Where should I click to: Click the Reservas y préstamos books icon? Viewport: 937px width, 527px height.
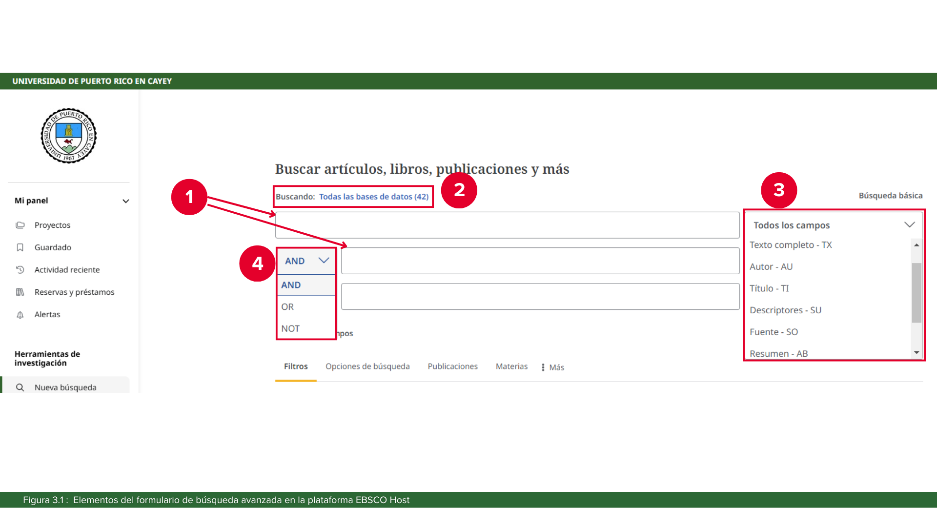click(x=20, y=292)
